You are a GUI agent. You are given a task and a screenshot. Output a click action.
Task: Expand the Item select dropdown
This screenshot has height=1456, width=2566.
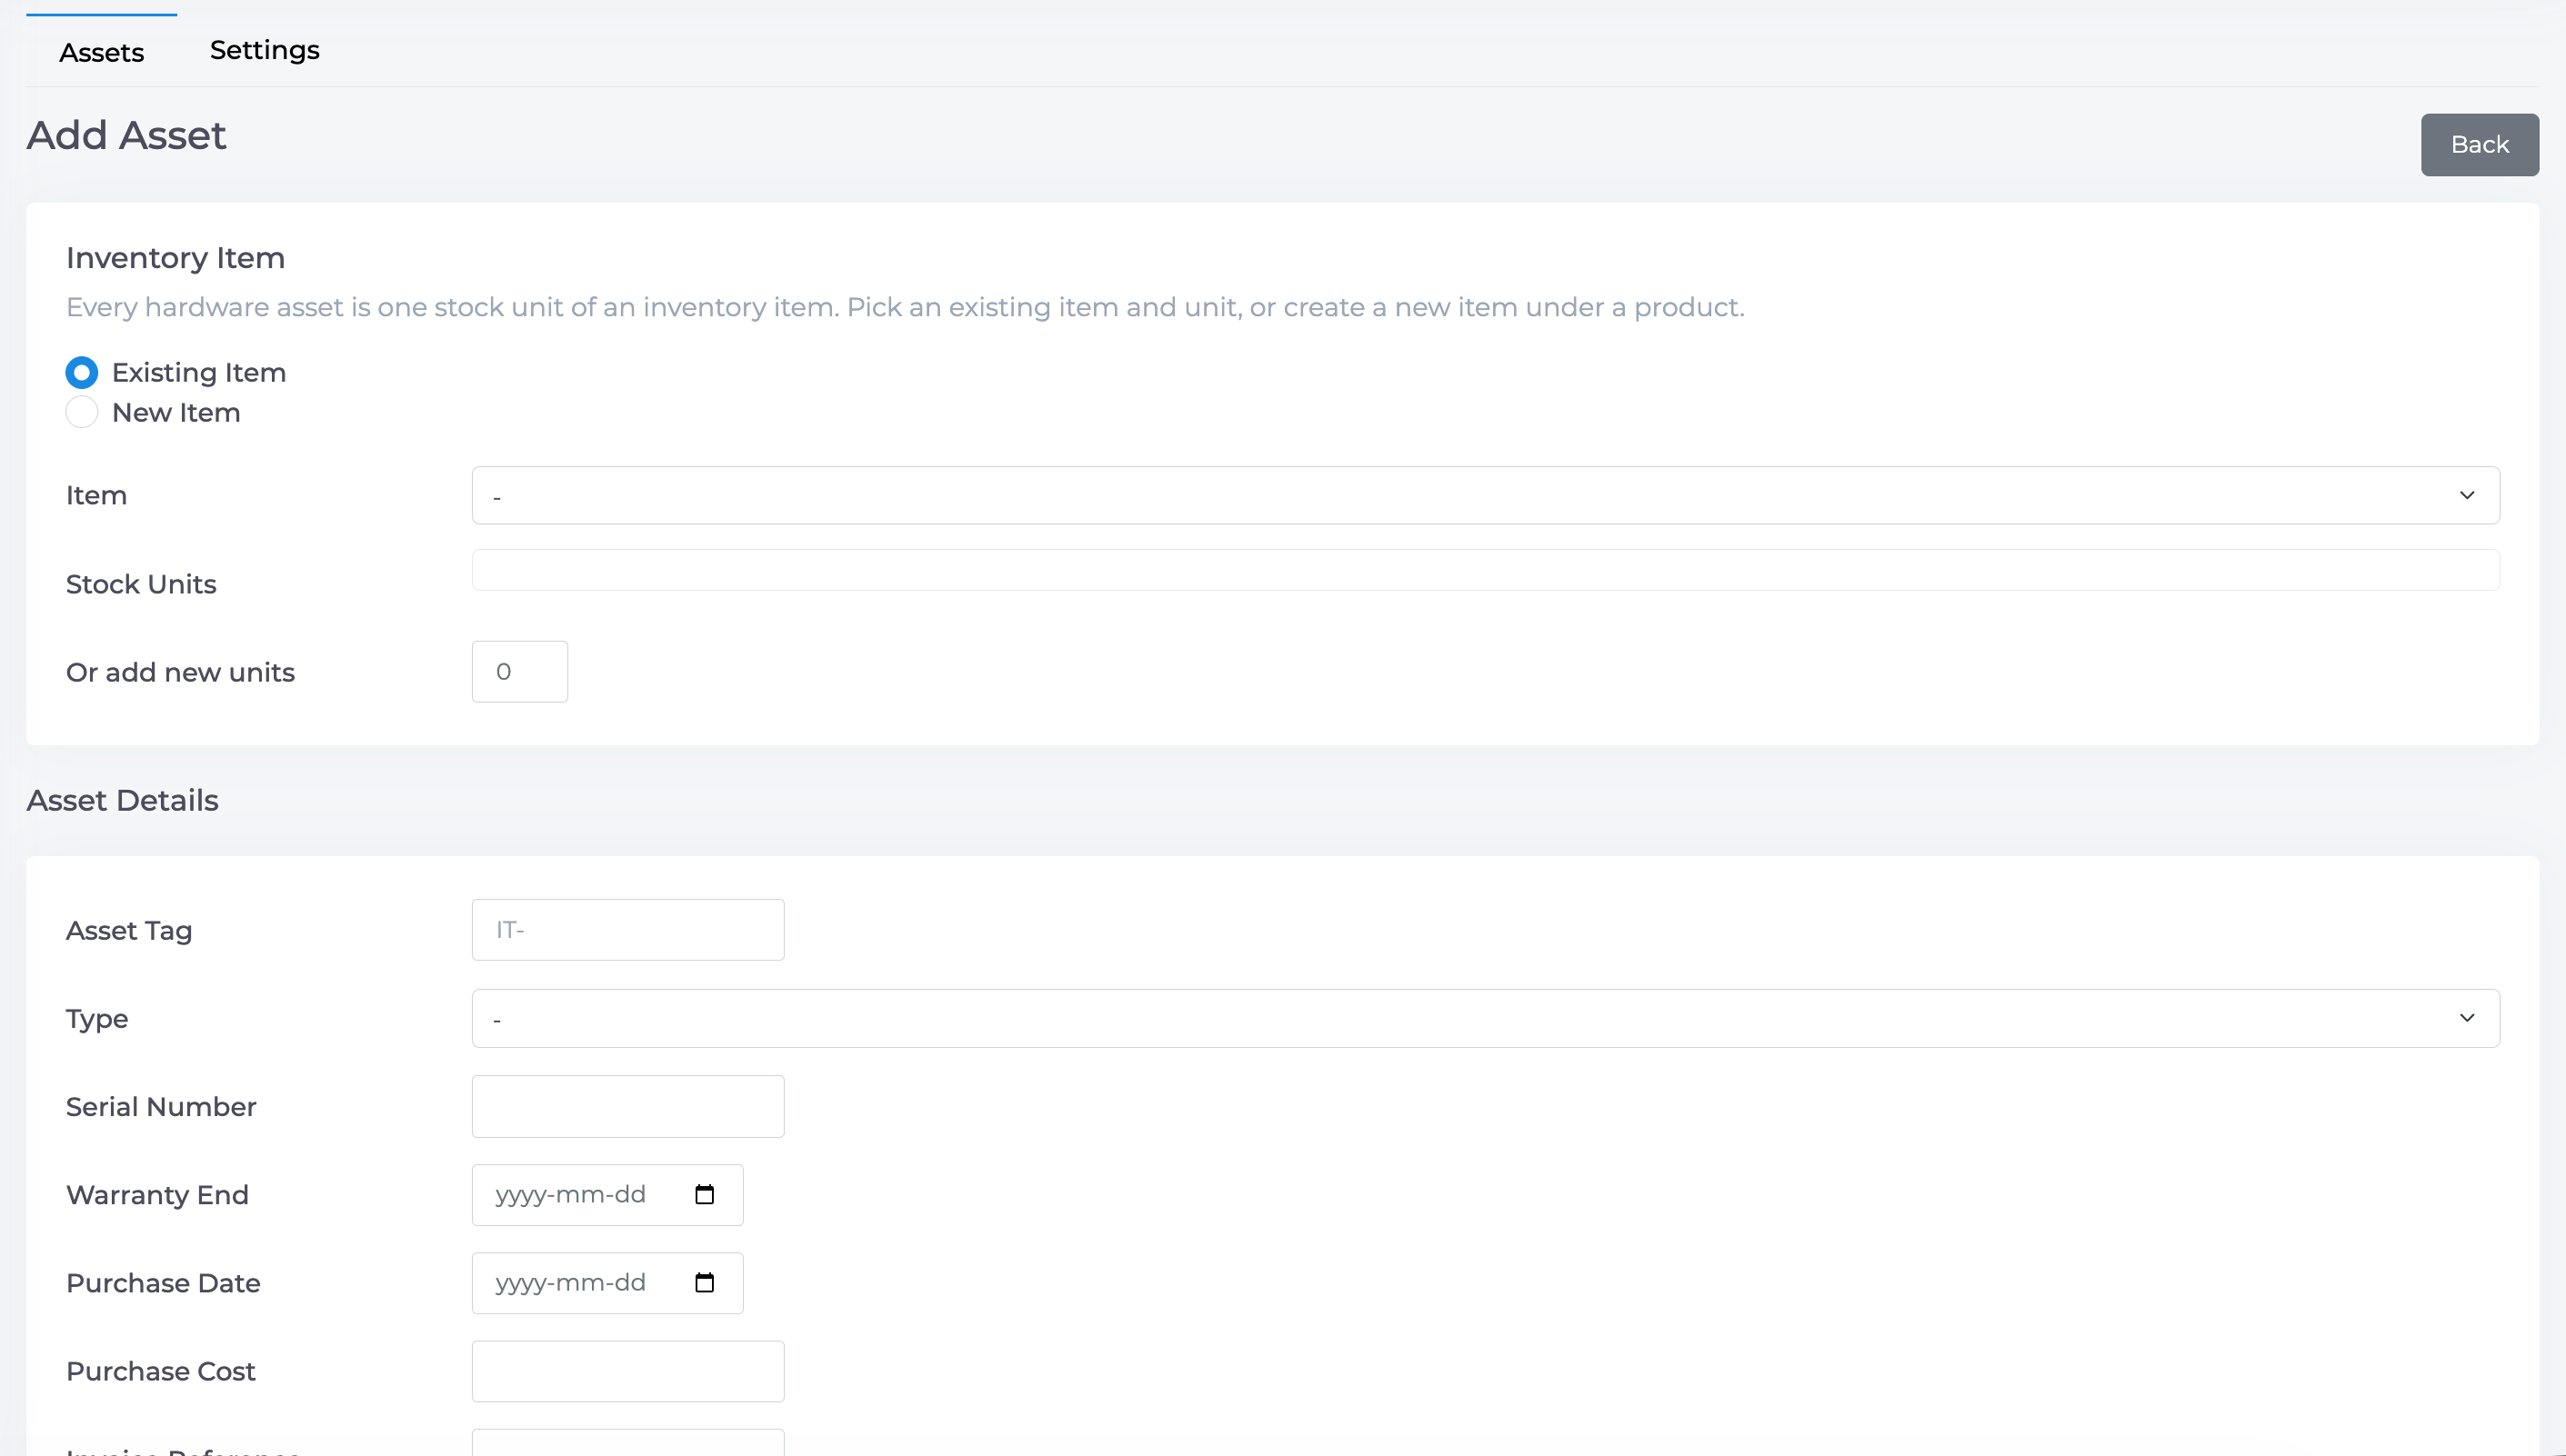[x=1486, y=495]
